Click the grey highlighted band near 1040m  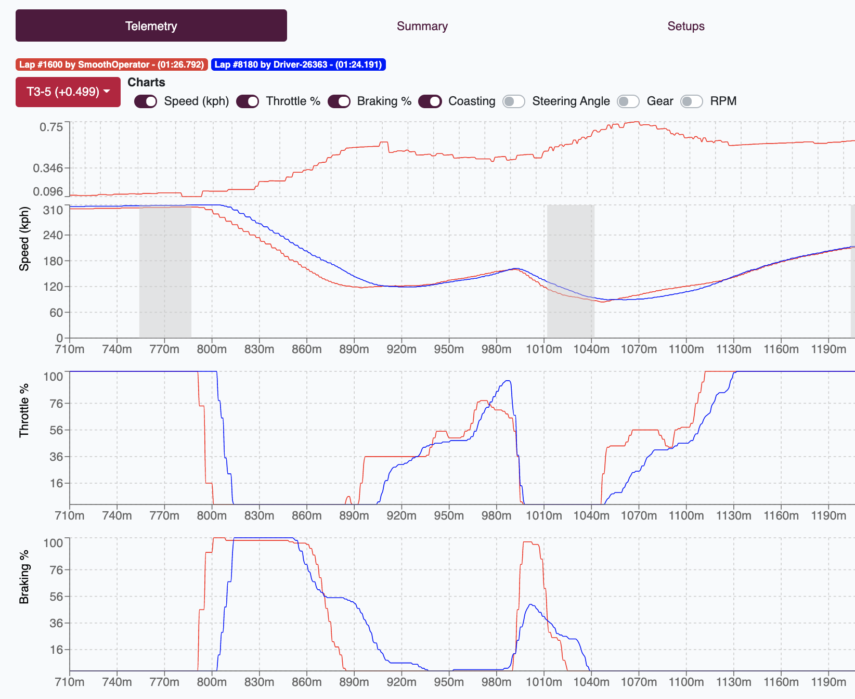(x=570, y=270)
